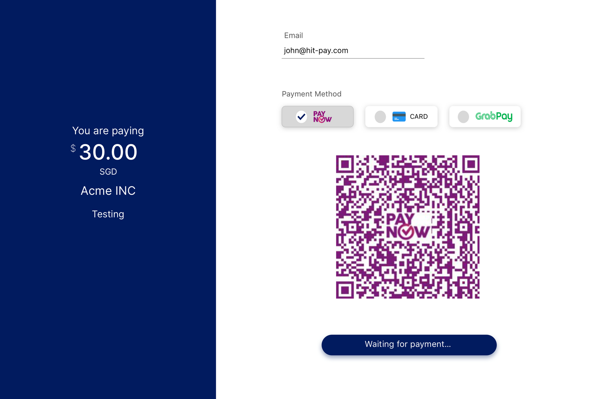Click the dollar sign symbol

[x=73, y=148]
